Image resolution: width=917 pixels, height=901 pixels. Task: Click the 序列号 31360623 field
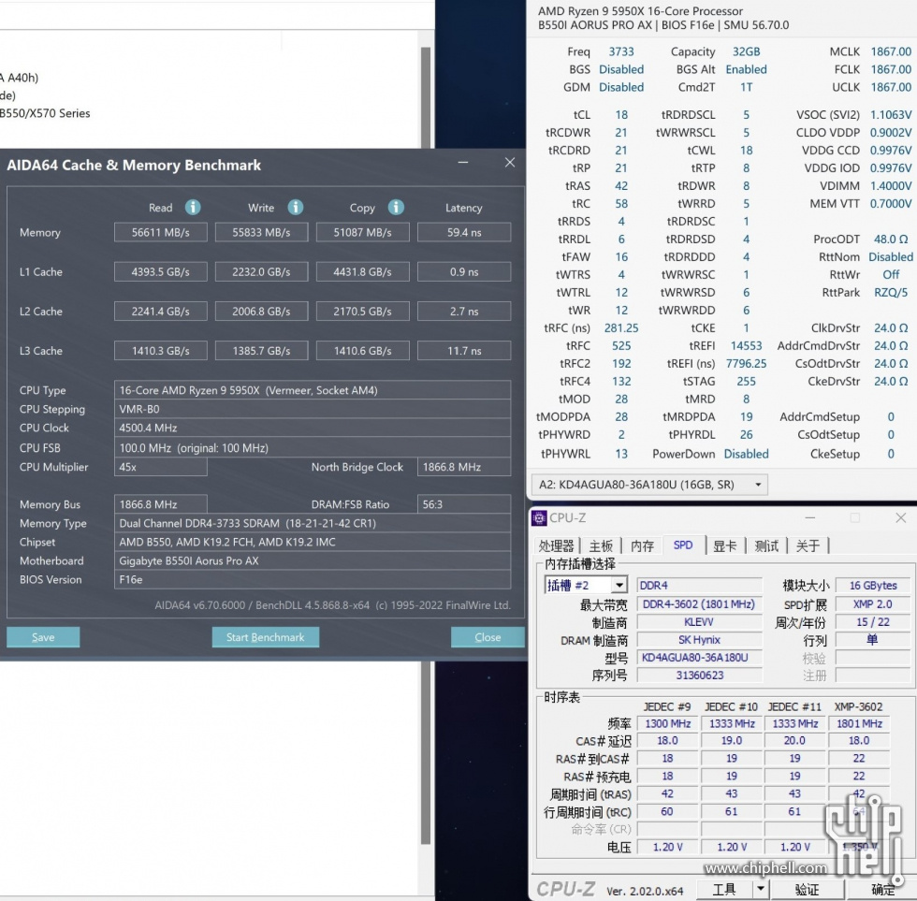point(699,676)
